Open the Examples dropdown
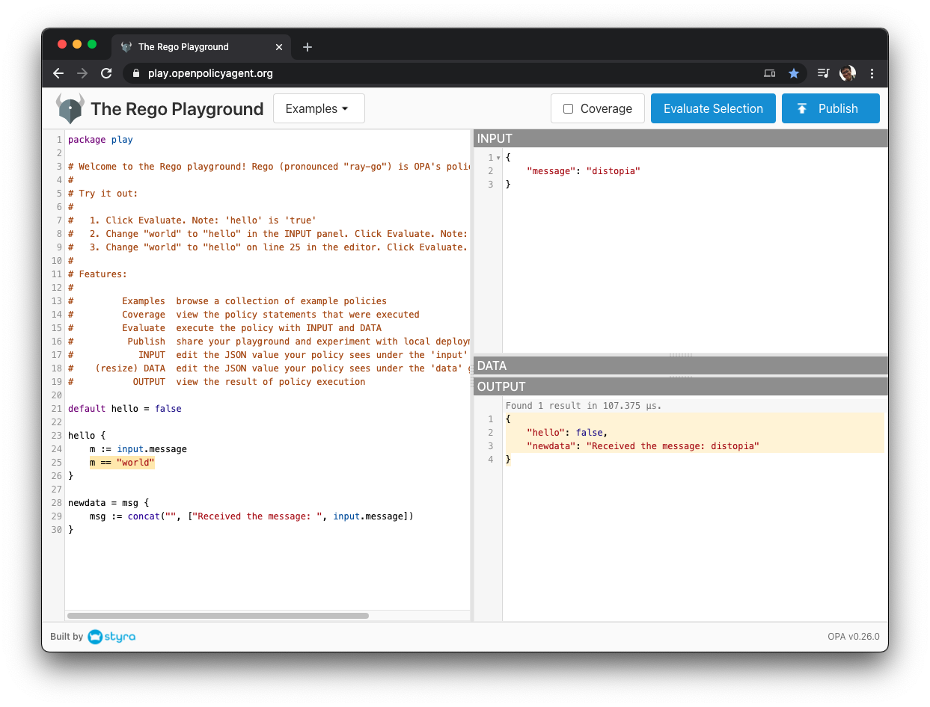 (319, 108)
